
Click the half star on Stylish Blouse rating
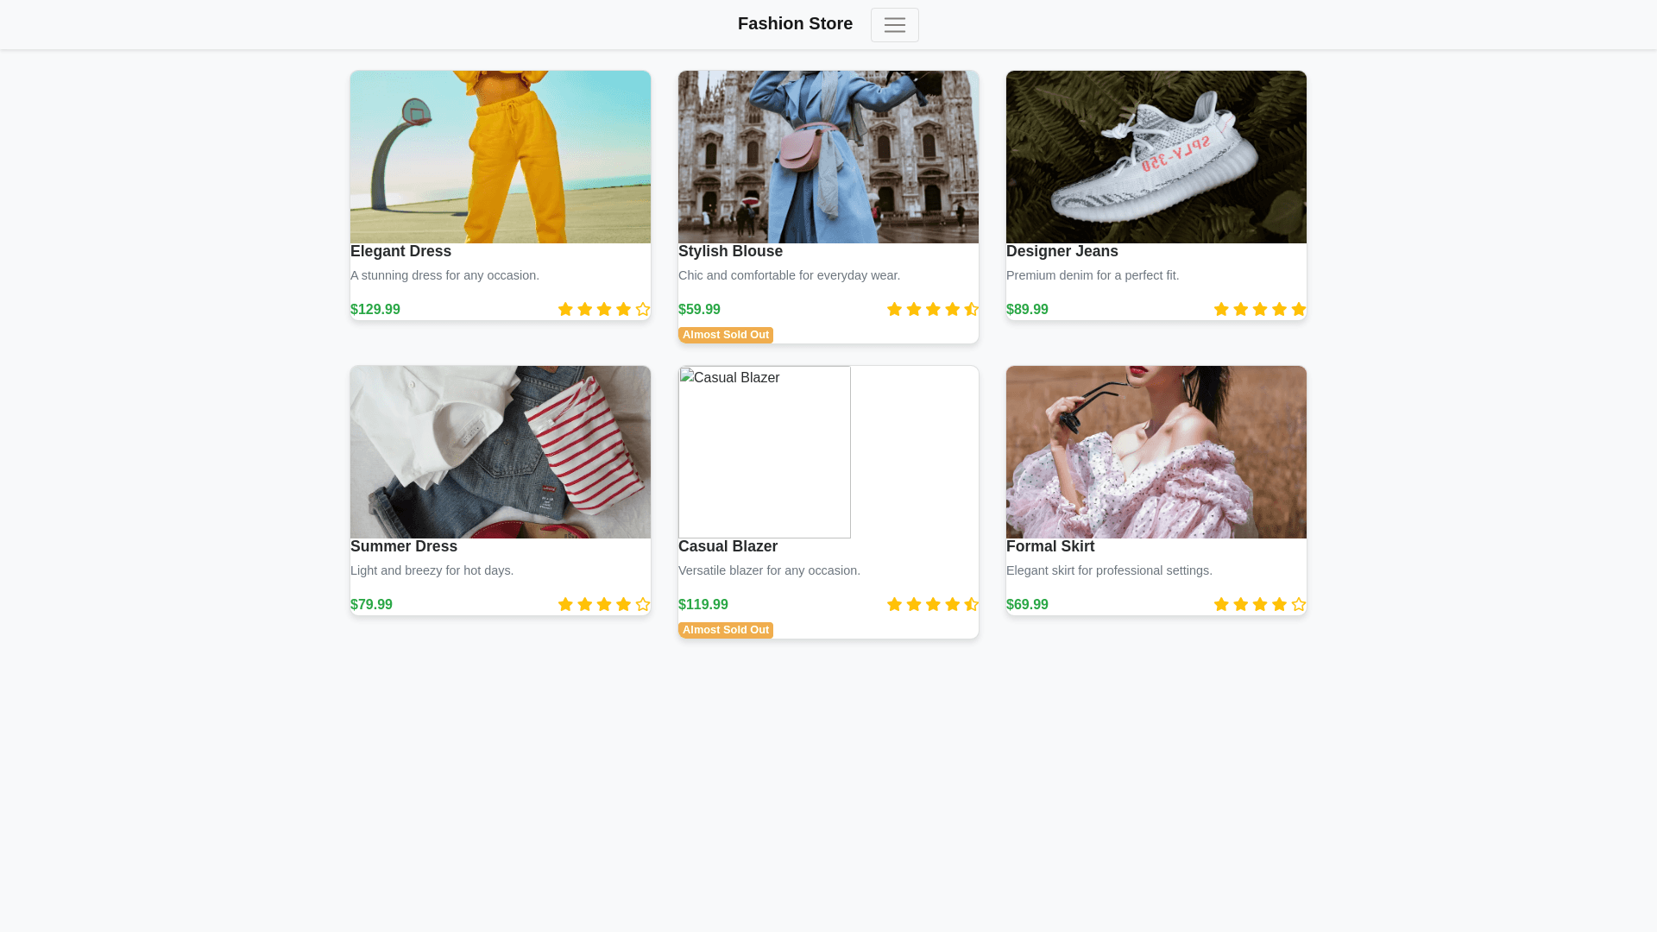972,309
